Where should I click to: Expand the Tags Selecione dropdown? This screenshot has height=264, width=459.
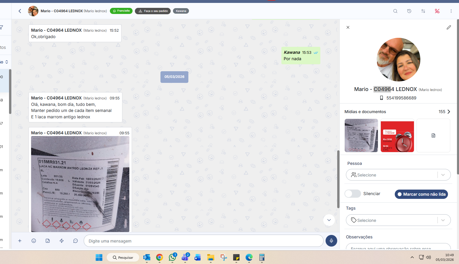click(443, 220)
